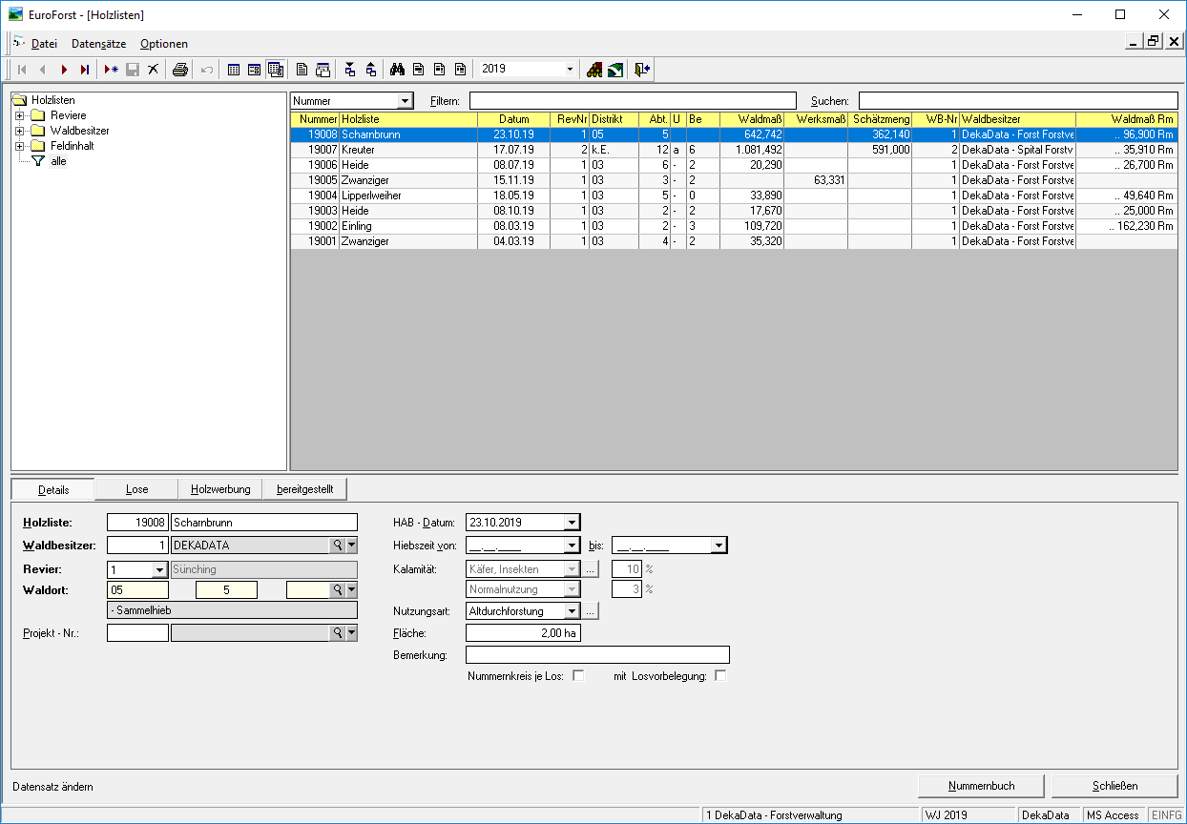Expand the Feldinhalt tree node

point(20,146)
